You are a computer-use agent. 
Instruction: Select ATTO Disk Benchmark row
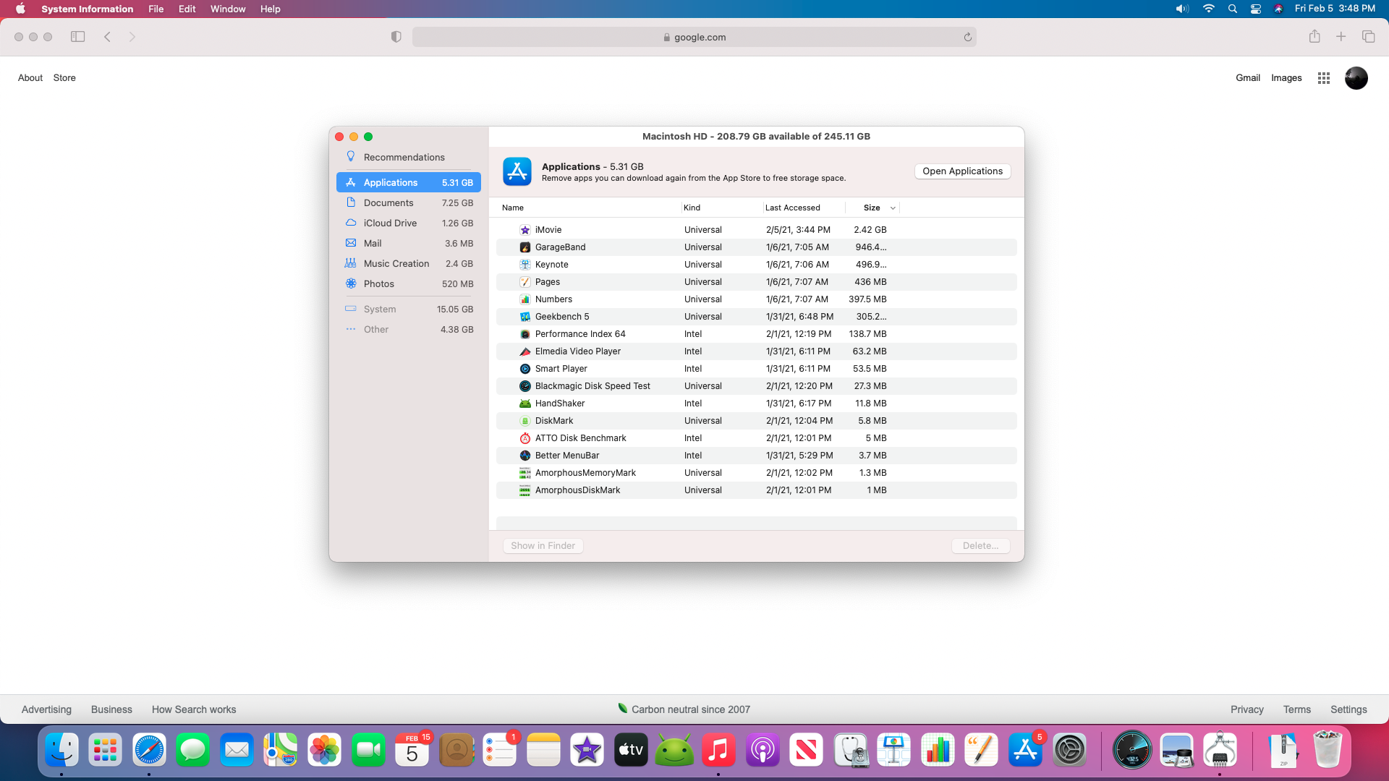(756, 438)
